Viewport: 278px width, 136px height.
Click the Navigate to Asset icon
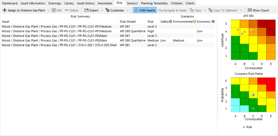pos(160,10)
